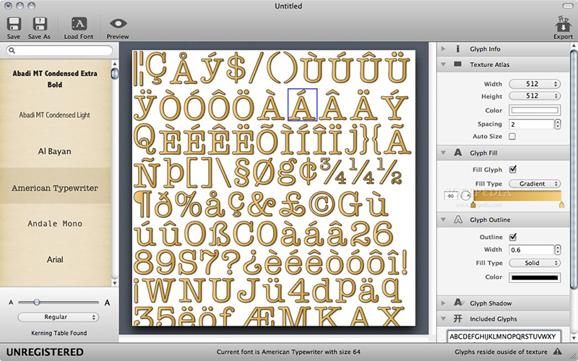Click the current font status text

(x=288, y=352)
